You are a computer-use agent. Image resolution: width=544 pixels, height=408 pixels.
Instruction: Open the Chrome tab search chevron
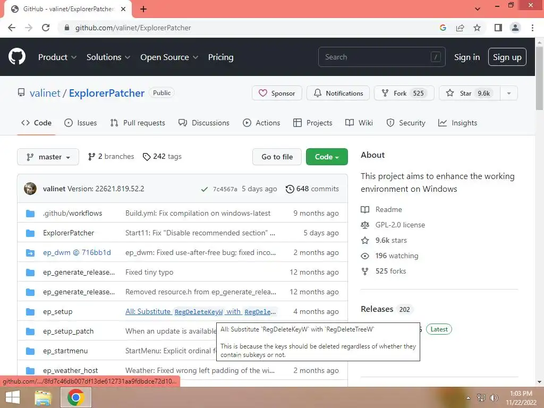coord(478,9)
